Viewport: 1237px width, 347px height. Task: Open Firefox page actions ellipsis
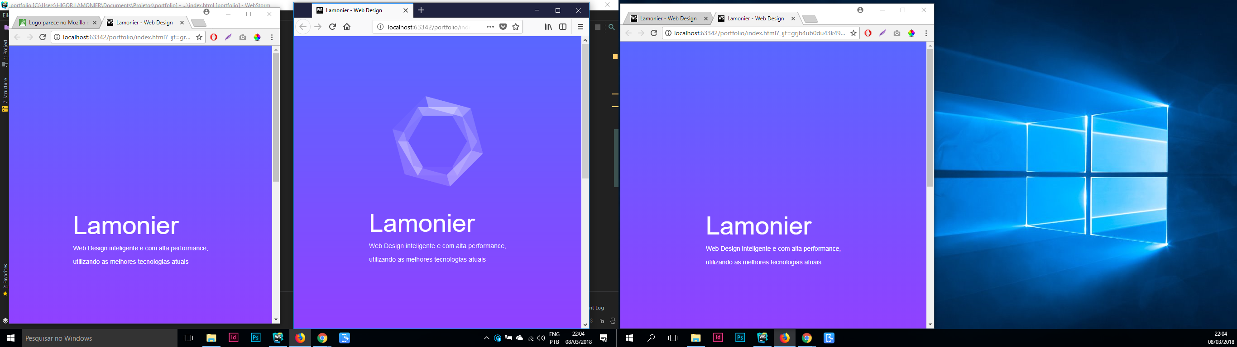tap(490, 27)
